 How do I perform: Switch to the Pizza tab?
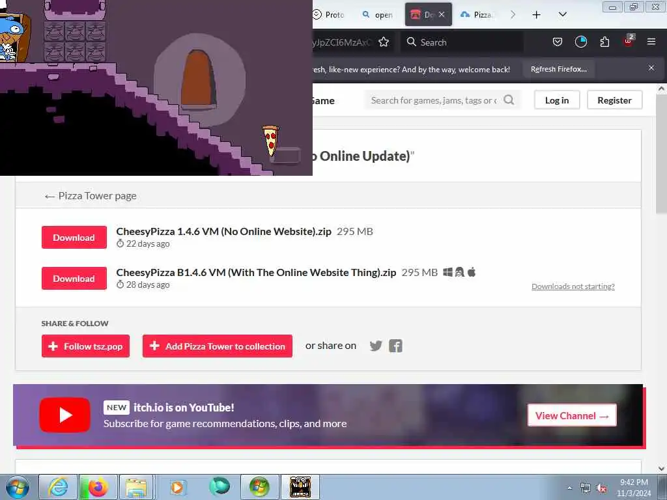click(476, 15)
